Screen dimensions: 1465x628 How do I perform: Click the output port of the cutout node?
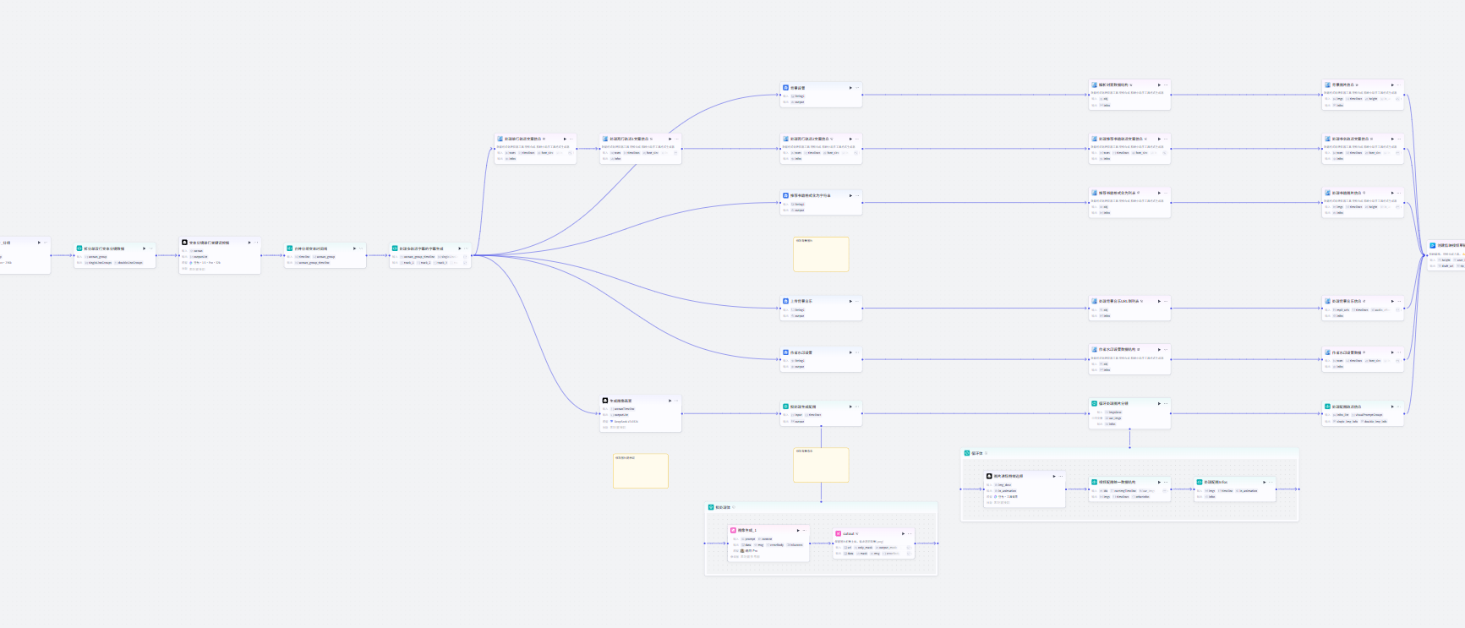coord(915,543)
